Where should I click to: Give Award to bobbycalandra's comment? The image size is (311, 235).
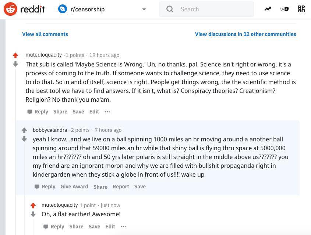(74, 187)
